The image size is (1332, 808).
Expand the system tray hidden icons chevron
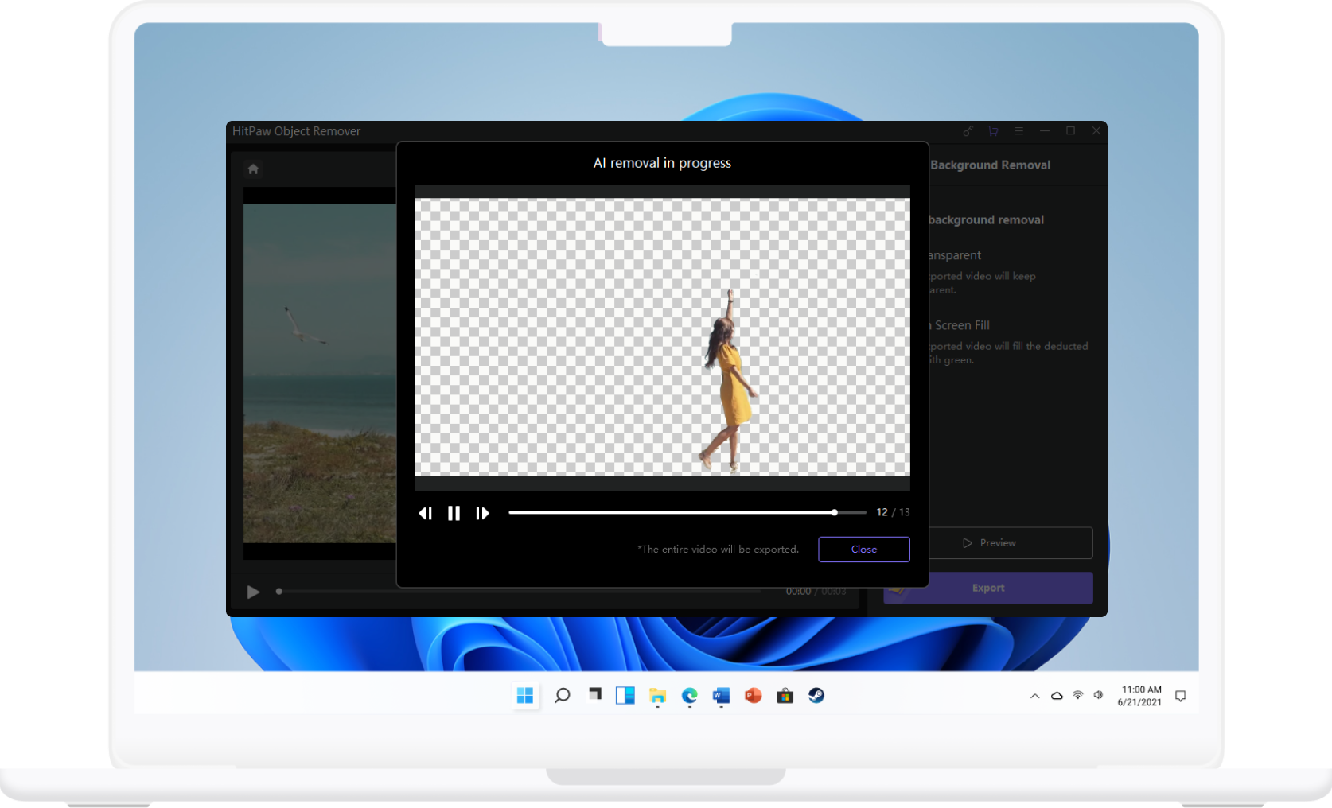1034,696
